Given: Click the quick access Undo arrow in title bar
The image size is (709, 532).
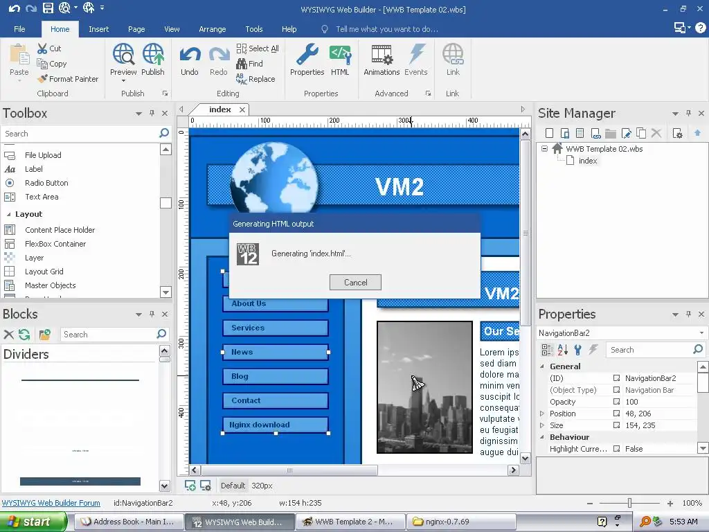Looking at the screenshot, I should pos(14,8).
